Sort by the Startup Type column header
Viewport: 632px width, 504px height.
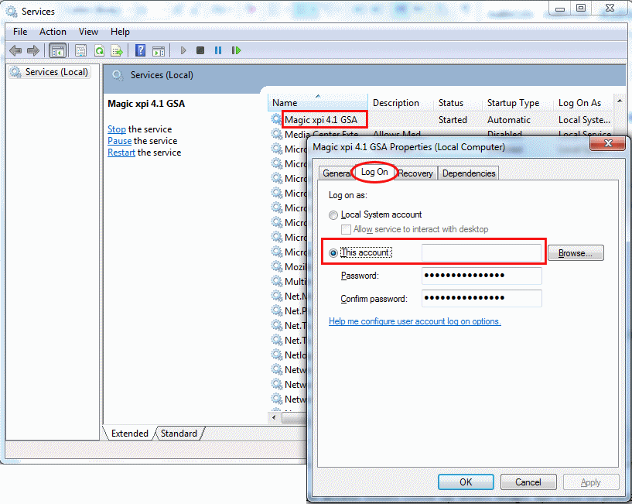[518, 103]
